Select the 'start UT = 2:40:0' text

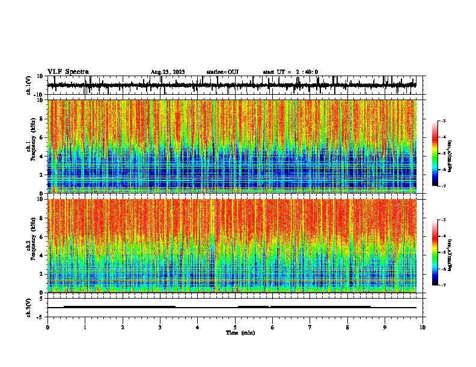pyautogui.click(x=290, y=72)
